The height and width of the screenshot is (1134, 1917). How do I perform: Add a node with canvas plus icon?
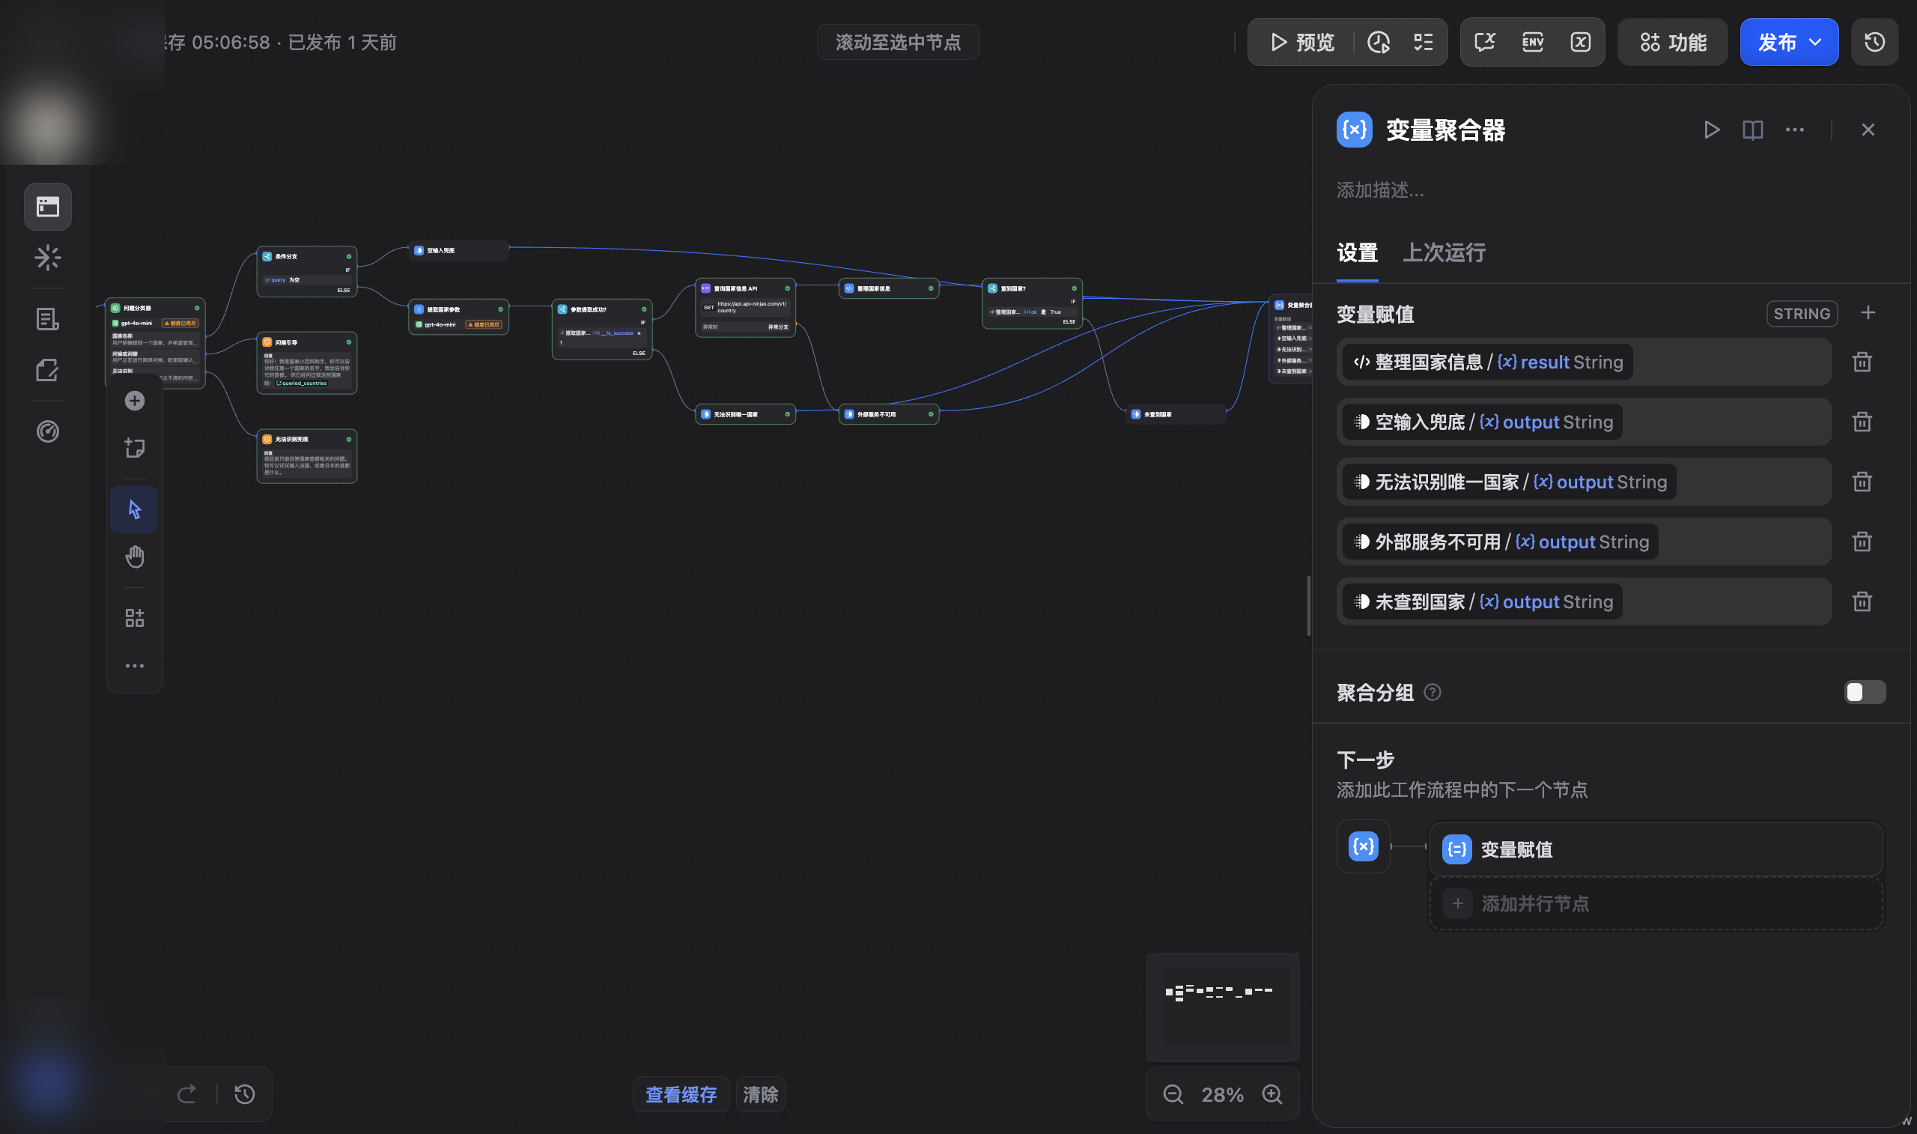click(x=135, y=401)
